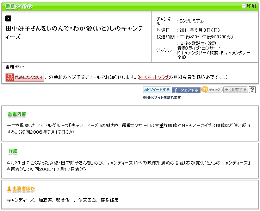Click the ジャンル label
The height and width of the screenshot is (211, 260).
tap(164, 50)
